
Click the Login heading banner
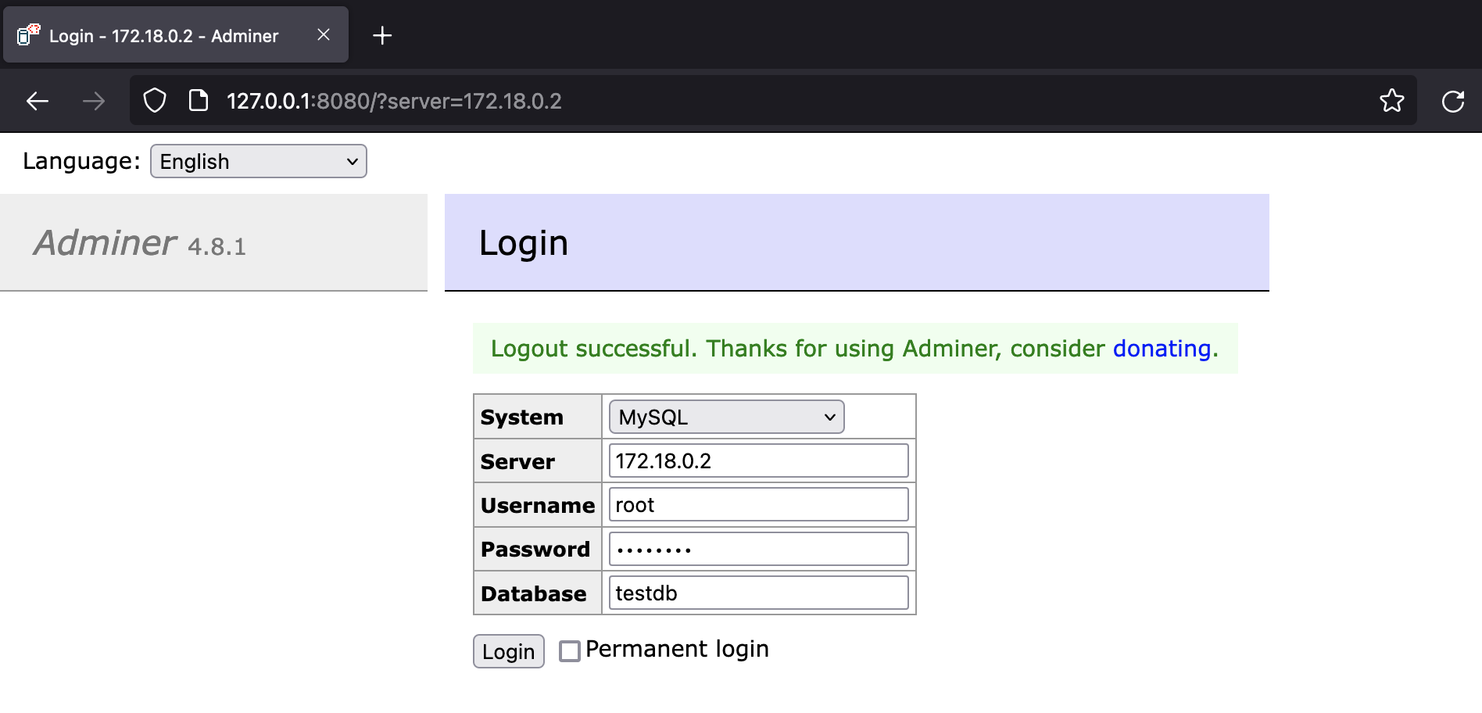point(524,242)
